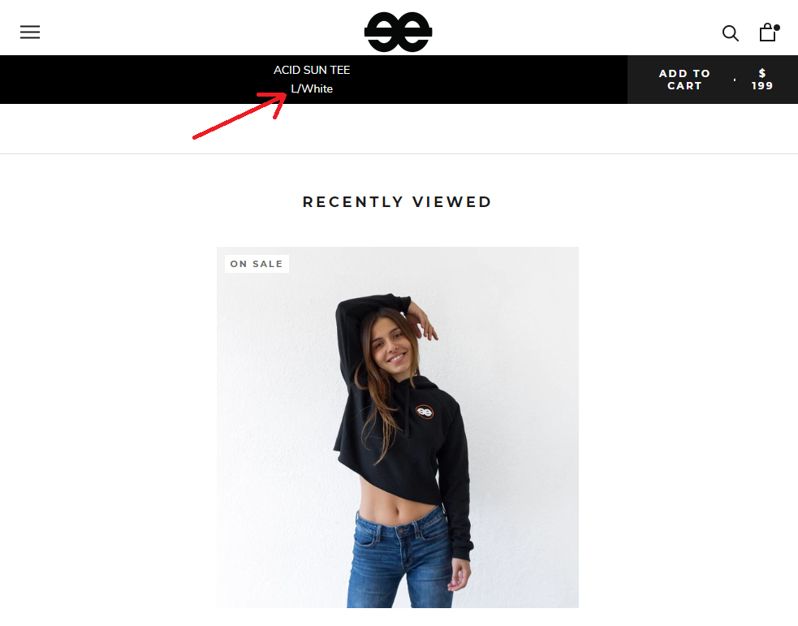Click the small dot separator before price
The image size is (798, 626).
pyautogui.click(x=735, y=80)
